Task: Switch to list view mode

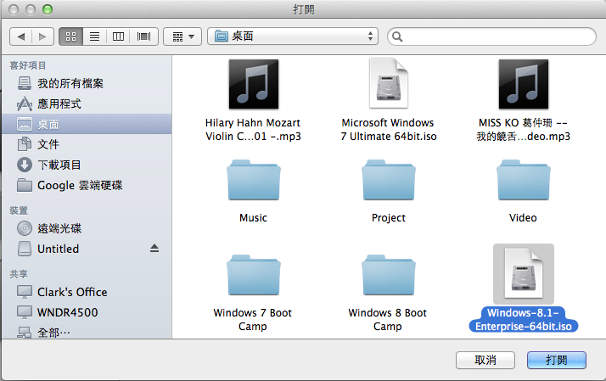Action: [x=94, y=36]
